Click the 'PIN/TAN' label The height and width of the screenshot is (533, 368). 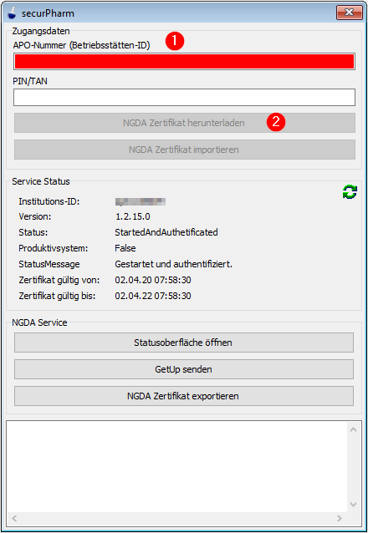point(30,81)
